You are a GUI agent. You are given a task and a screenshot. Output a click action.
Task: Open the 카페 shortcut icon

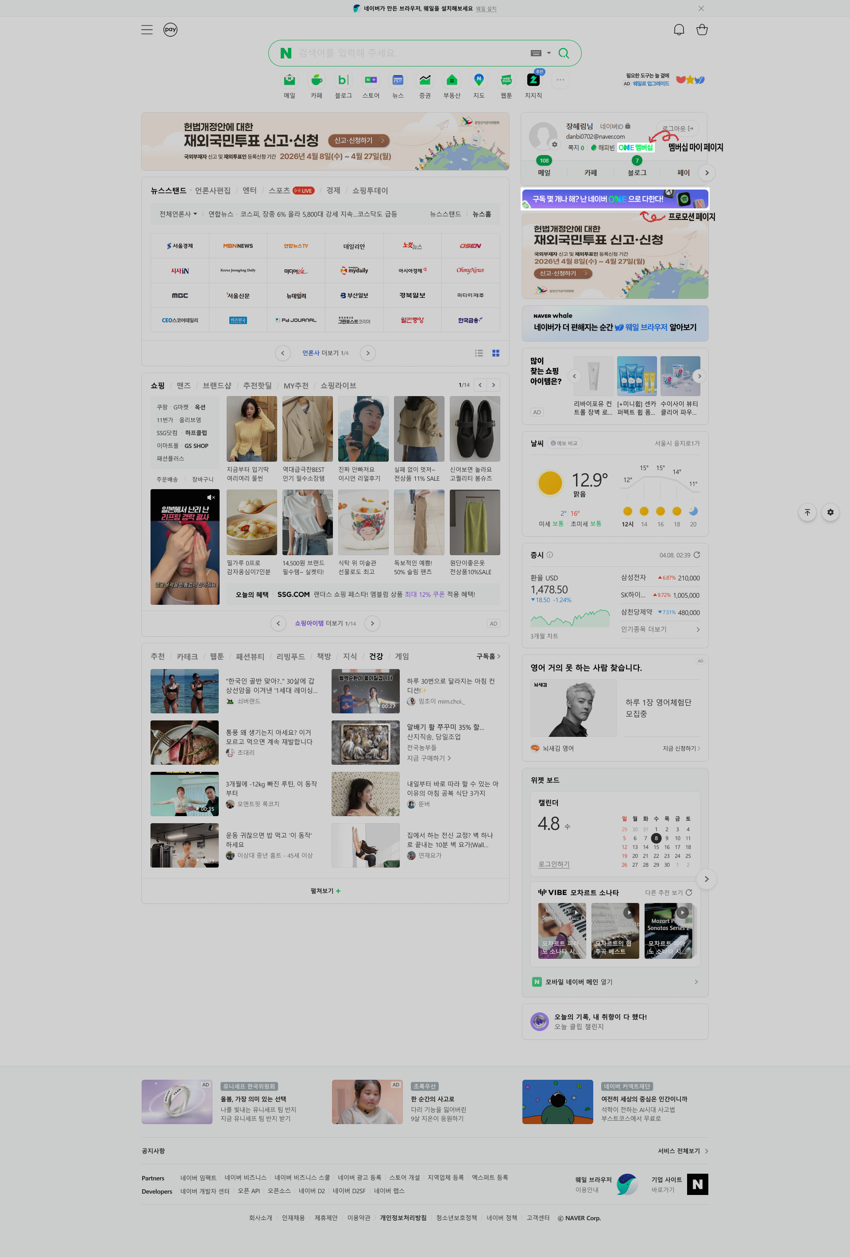pos(317,80)
